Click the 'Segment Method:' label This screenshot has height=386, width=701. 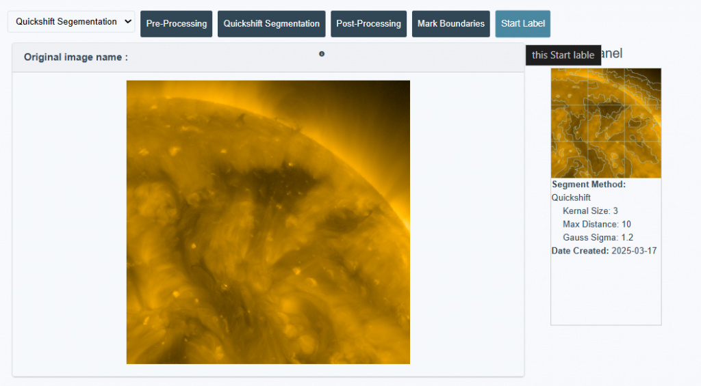[x=589, y=184]
